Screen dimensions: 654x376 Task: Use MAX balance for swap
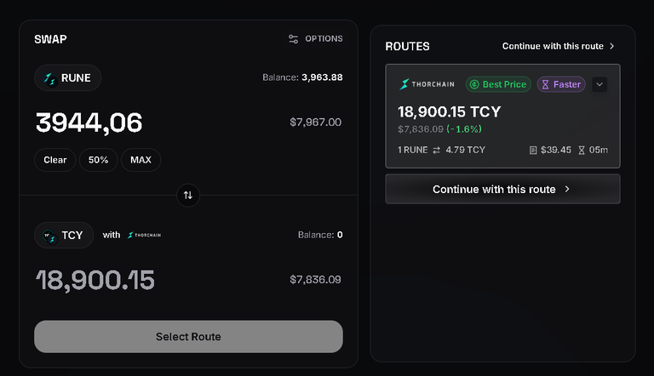click(x=141, y=160)
